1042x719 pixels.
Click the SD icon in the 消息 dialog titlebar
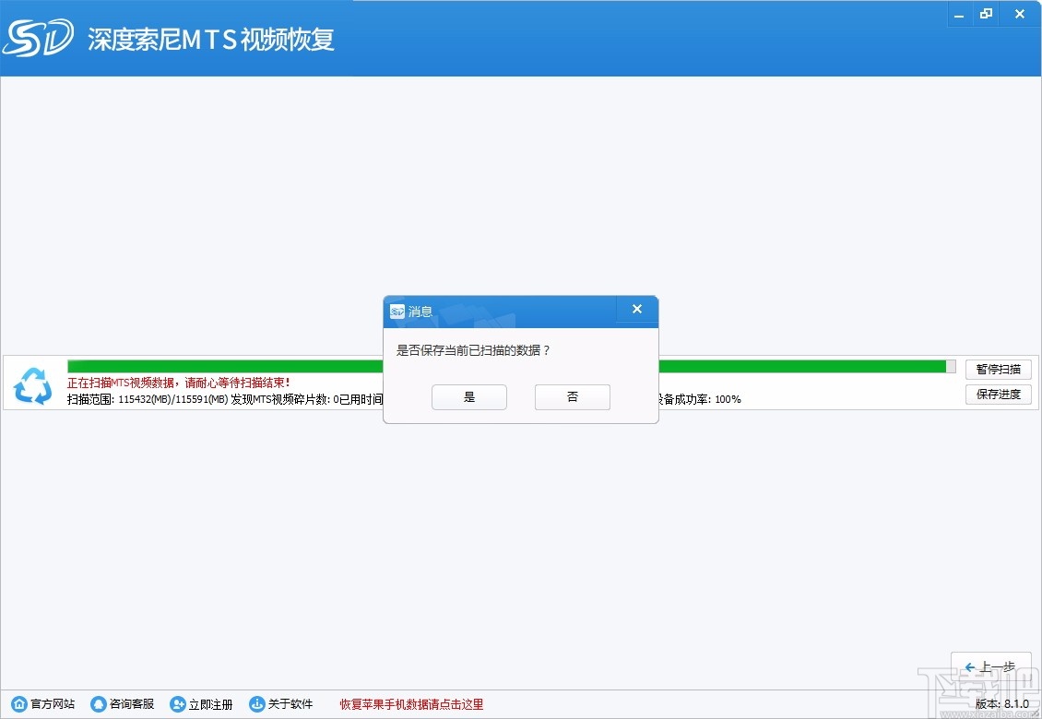click(397, 311)
